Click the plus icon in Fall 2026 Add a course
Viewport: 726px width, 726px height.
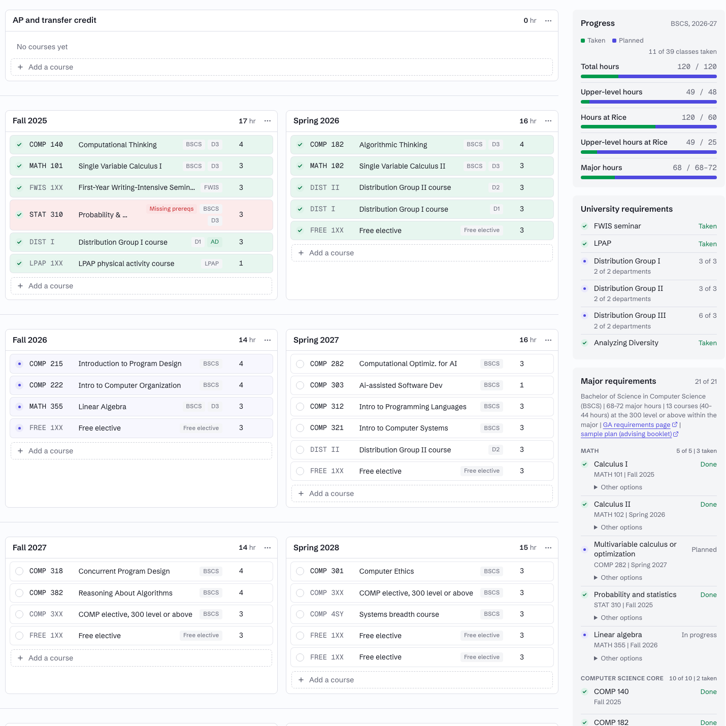(20, 451)
